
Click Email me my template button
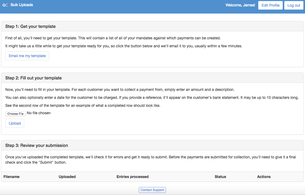[x=27, y=56]
